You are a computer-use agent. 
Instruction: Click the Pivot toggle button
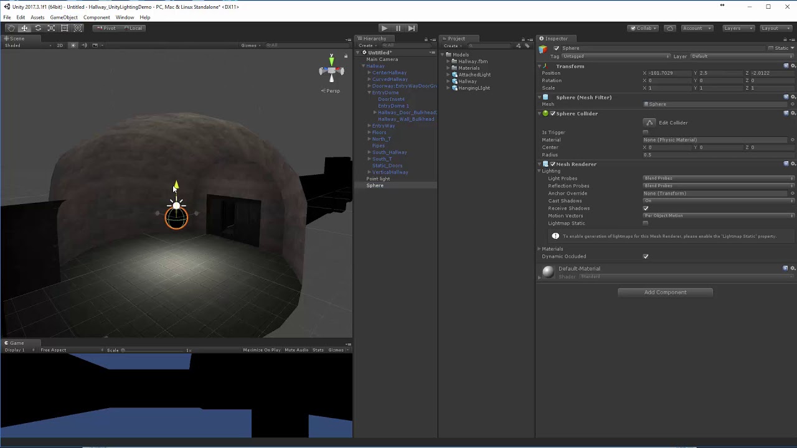pyautogui.click(x=106, y=28)
